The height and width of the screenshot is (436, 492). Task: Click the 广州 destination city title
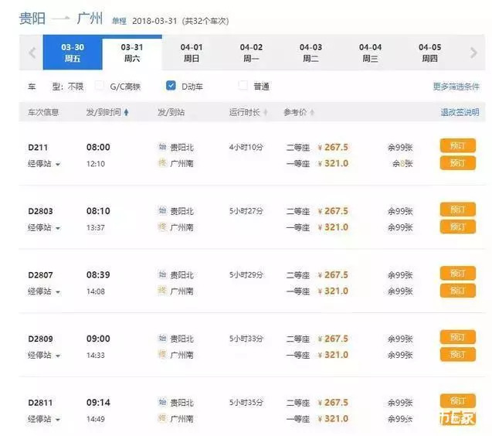(90, 19)
